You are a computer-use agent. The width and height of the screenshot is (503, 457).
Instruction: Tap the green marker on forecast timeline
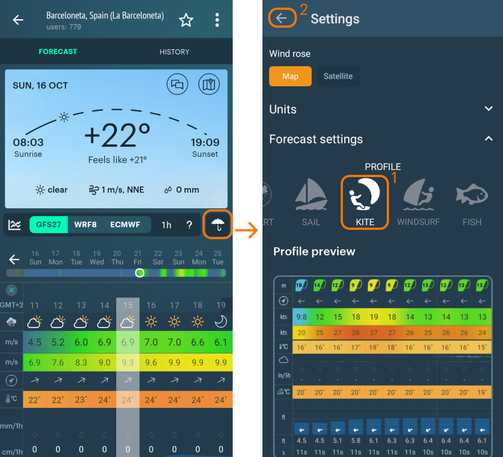pos(139,273)
